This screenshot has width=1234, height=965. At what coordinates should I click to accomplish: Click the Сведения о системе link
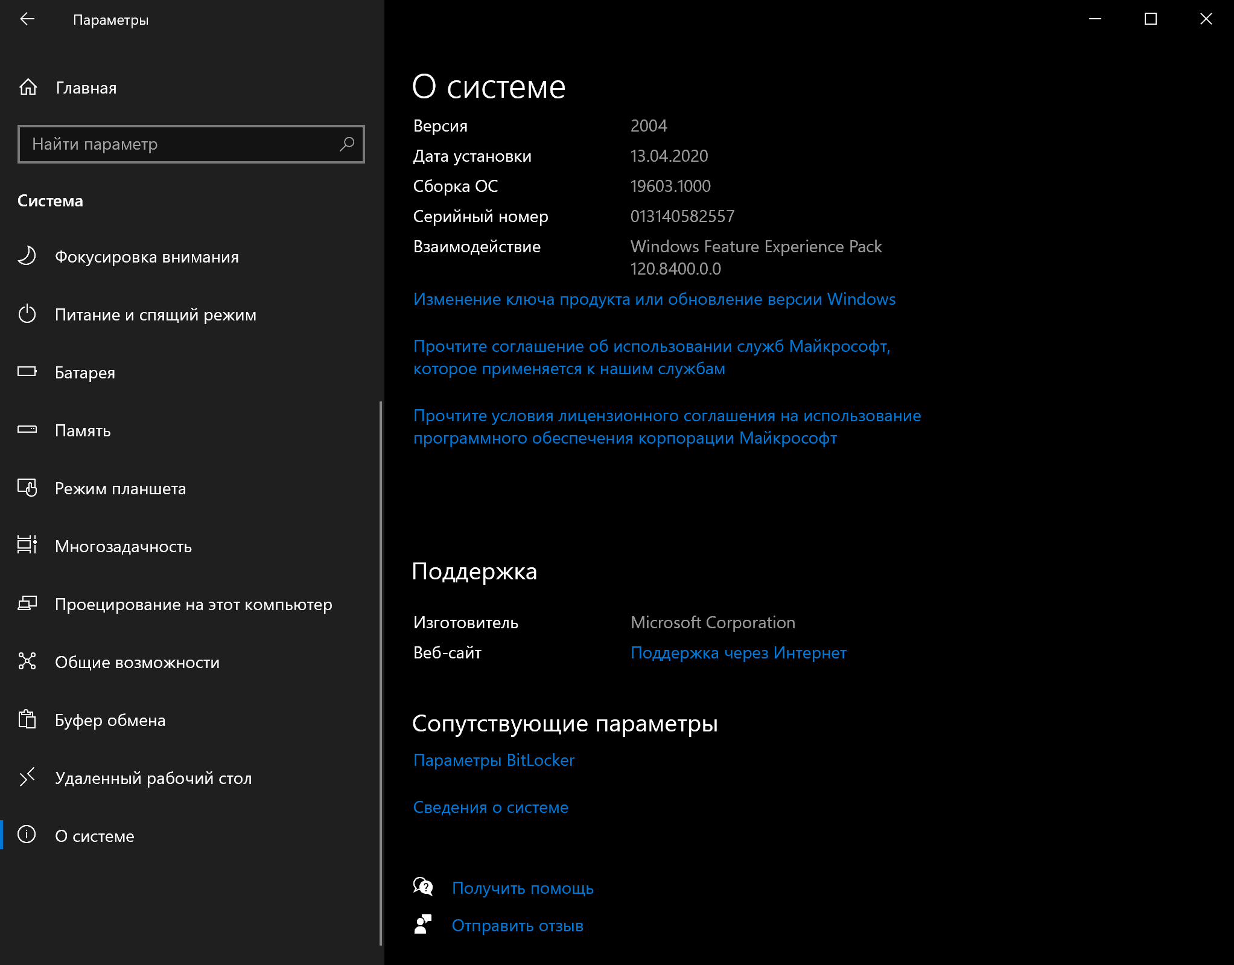pos(491,807)
